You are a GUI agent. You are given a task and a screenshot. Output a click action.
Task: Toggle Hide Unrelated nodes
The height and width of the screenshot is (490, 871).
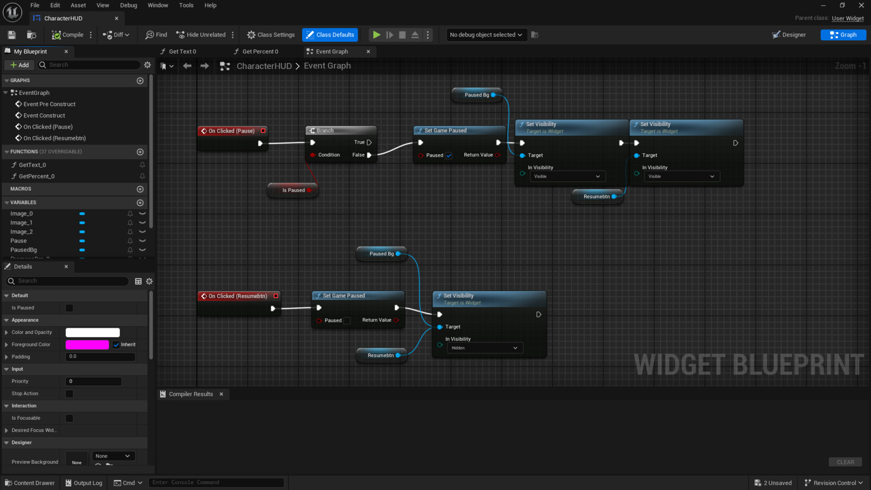click(x=201, y=35)
